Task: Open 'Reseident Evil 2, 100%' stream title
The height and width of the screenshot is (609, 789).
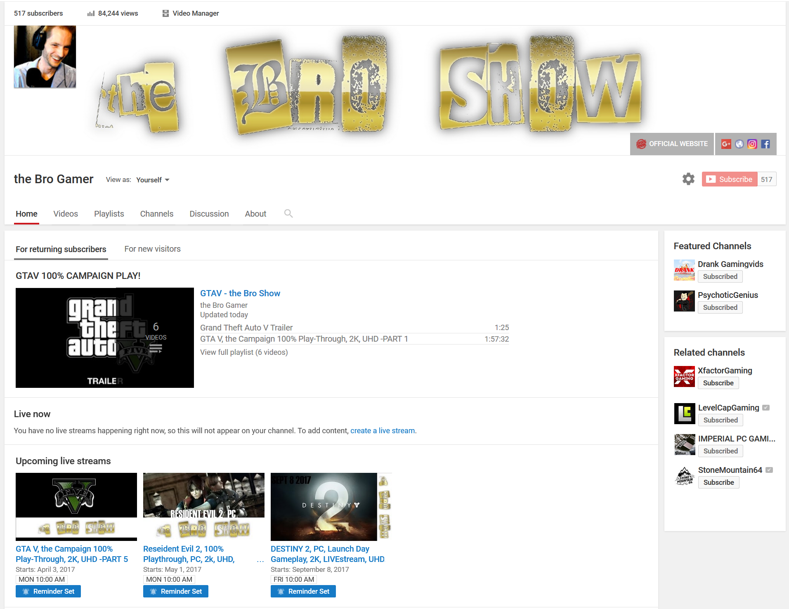Action: (x=189, y=554)
